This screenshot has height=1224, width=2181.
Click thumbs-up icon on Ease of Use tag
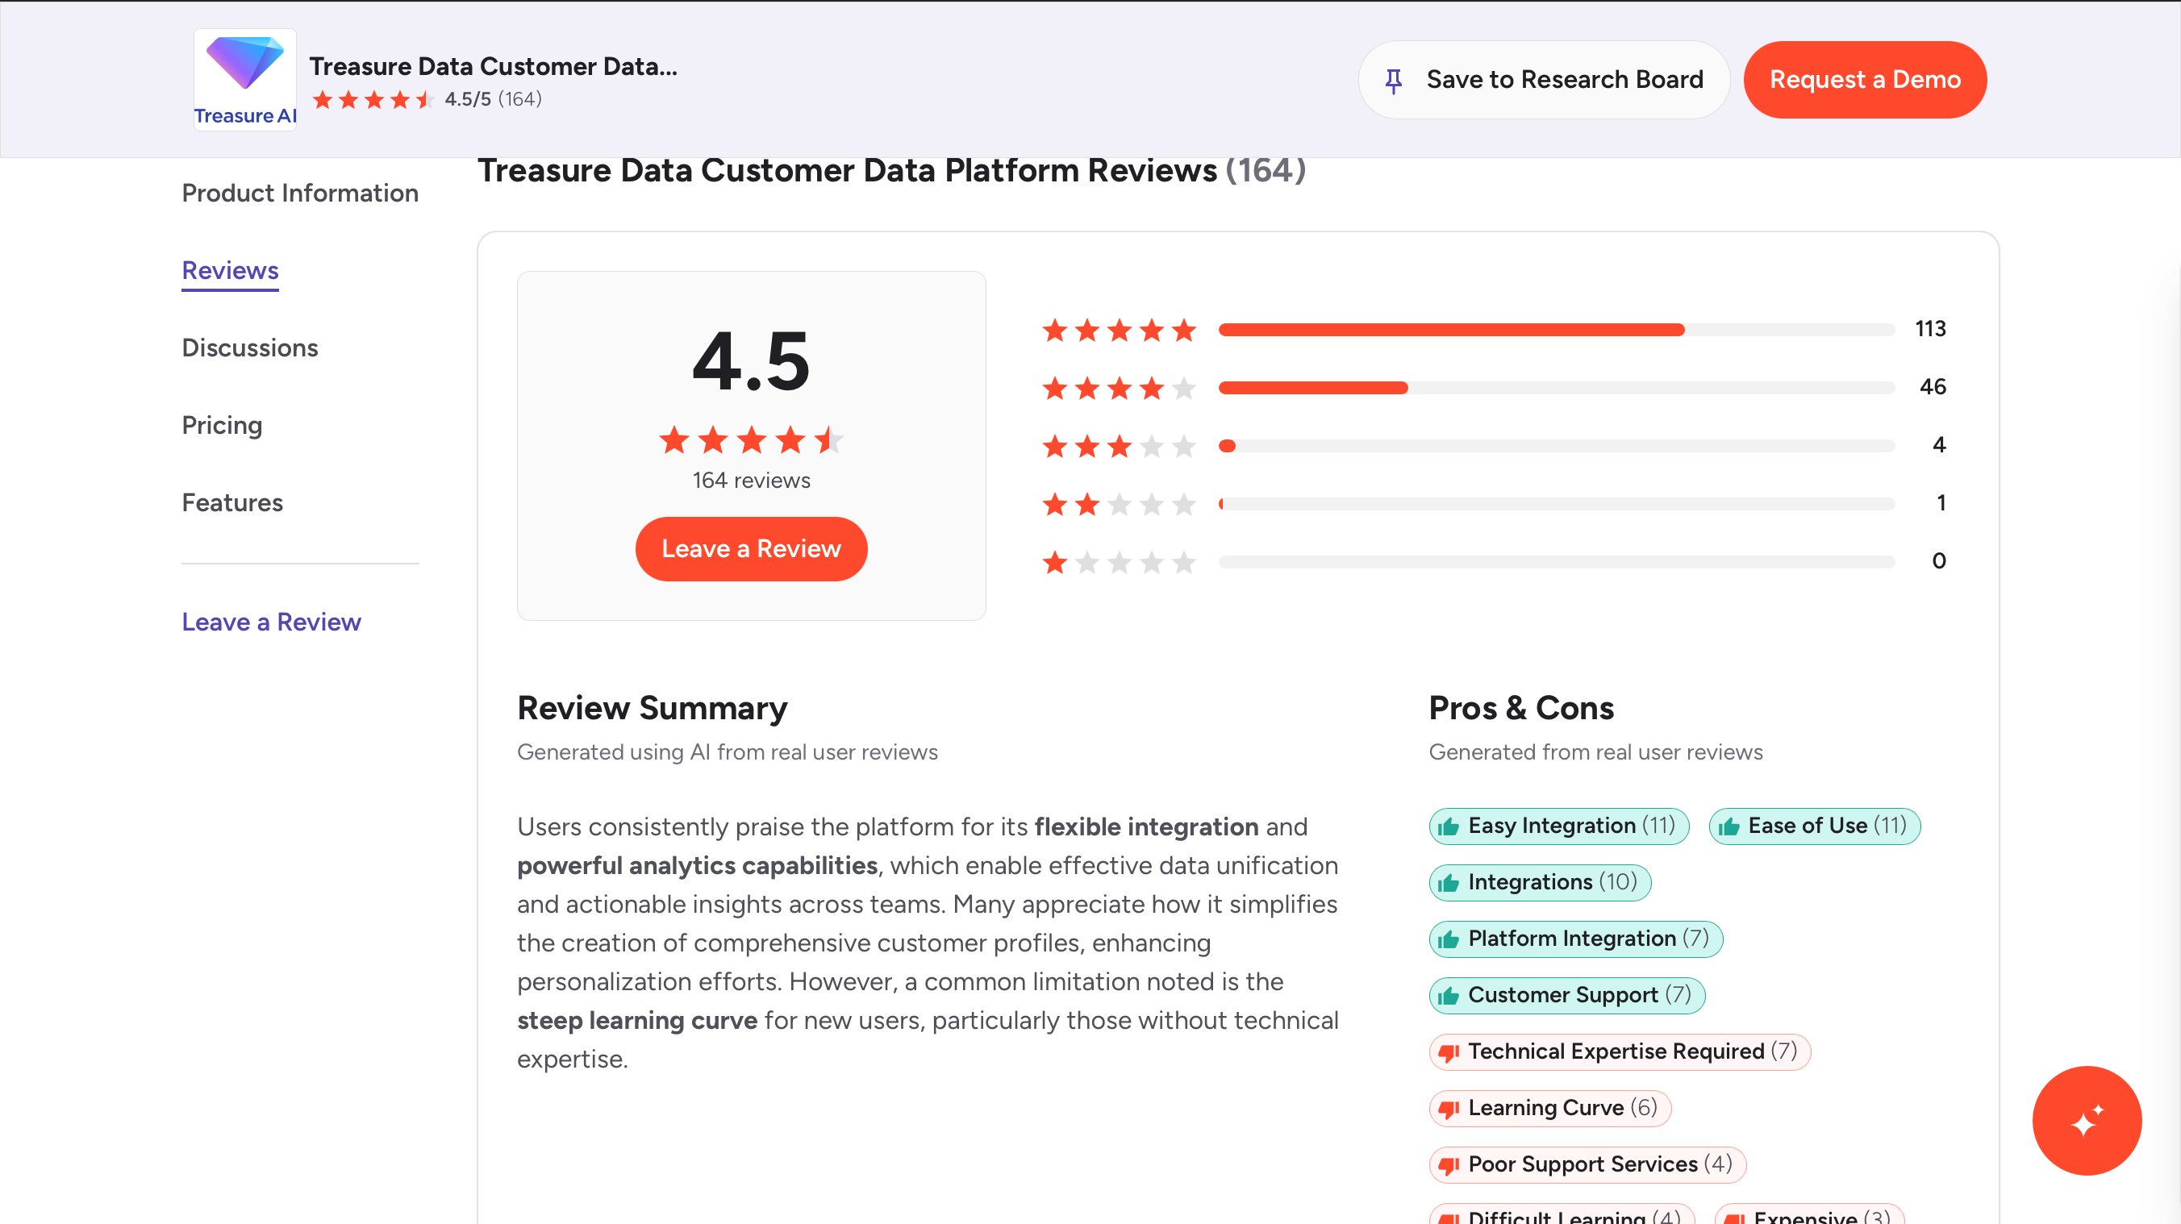point(1729,826)
